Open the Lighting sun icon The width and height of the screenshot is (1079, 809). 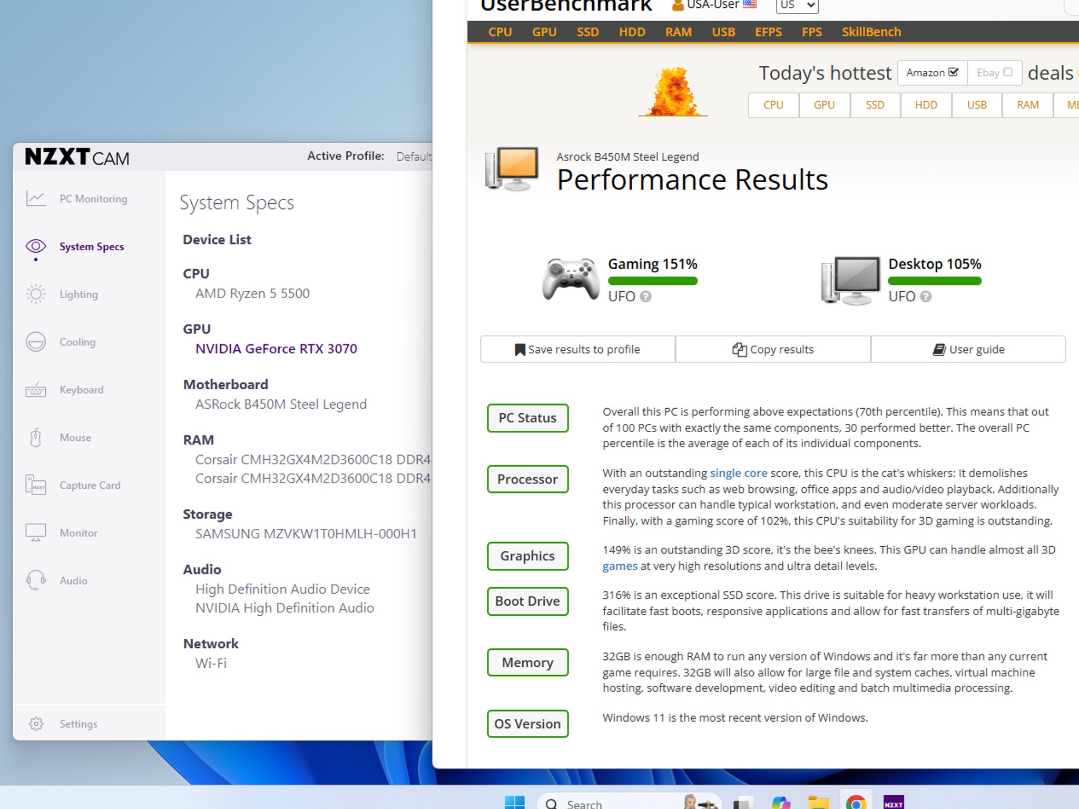pos(36,294)
